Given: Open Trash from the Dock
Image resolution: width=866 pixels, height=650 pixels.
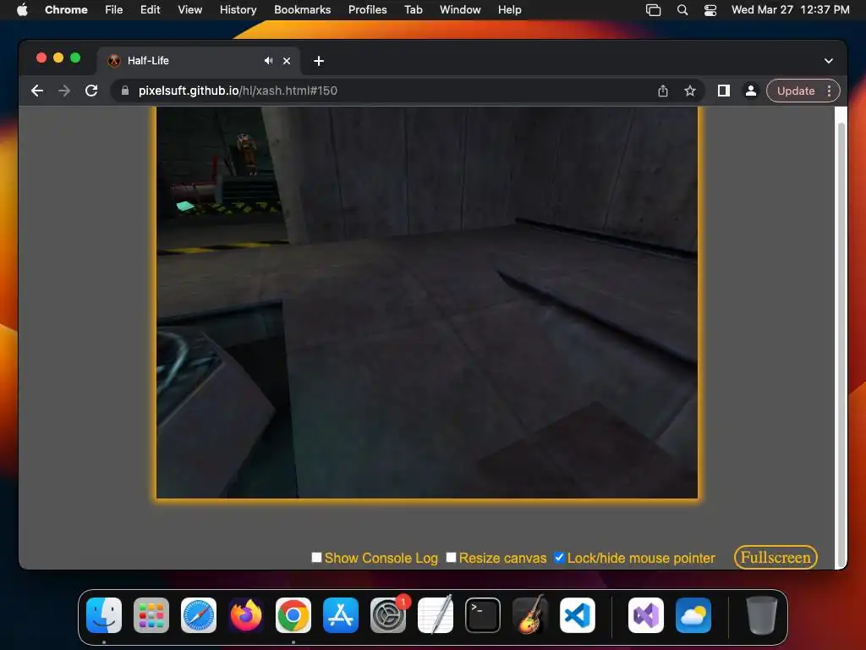Looking at the screenshot, I should tap(762, 614).
